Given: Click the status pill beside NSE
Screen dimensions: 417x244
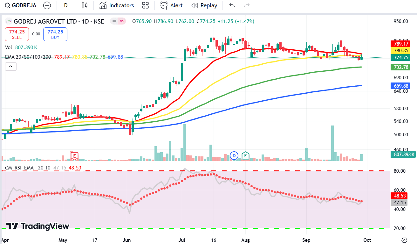Looking at the screenshot, I should click(x=118, y=21).
